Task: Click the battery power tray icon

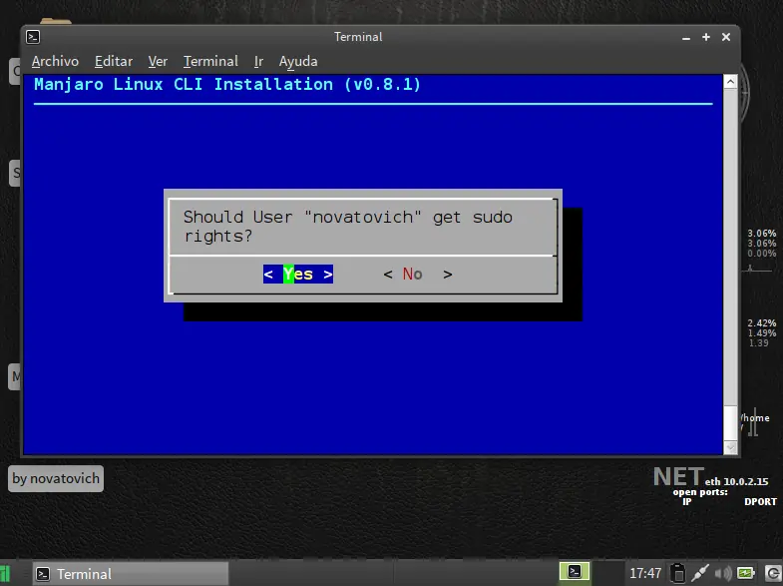Action: tap(745, 573)
